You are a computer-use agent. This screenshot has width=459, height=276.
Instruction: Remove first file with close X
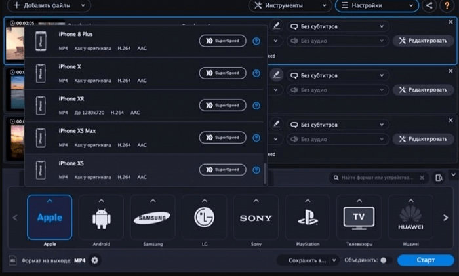pyautogui.click(x=450, y=22)
